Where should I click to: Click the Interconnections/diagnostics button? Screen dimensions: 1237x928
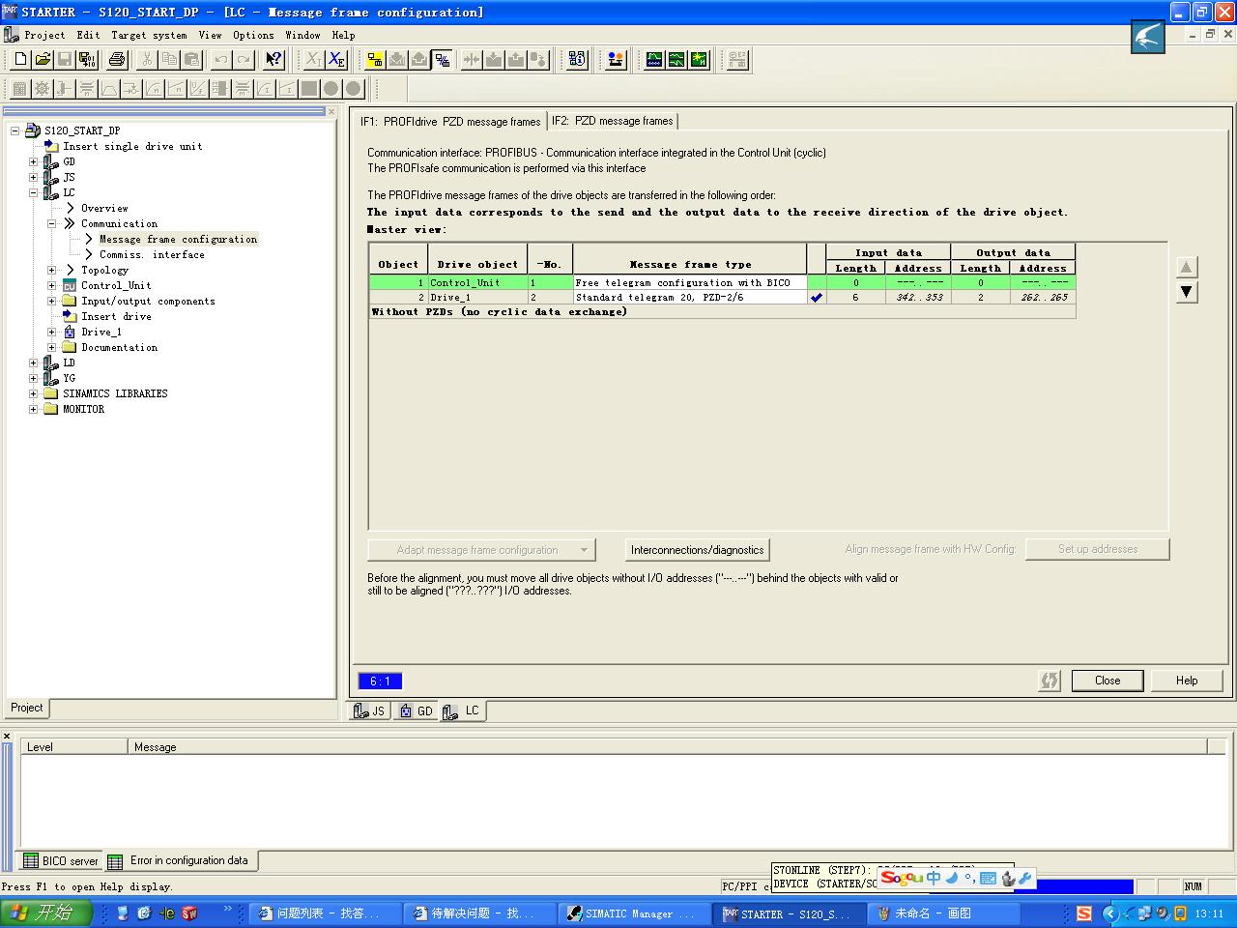(697, 550)
